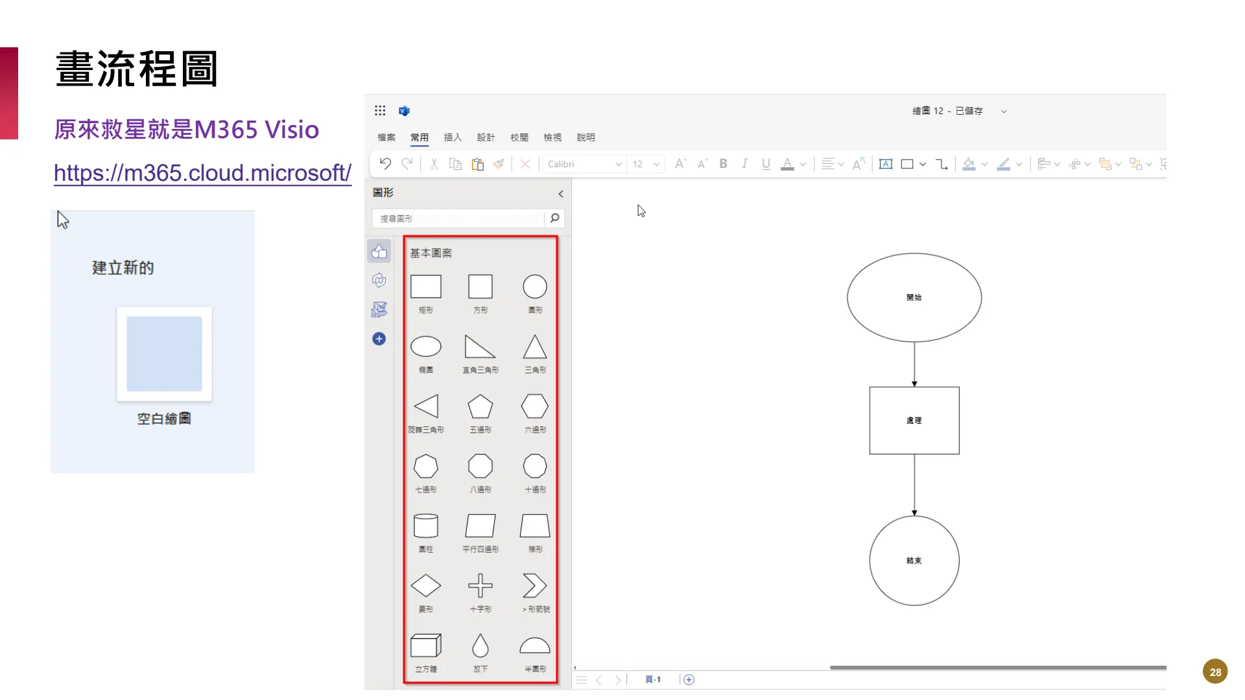The width and height of the screenshot is (1245, 700).
Task: Open the 說明 tab
Action: click(586, 137)
